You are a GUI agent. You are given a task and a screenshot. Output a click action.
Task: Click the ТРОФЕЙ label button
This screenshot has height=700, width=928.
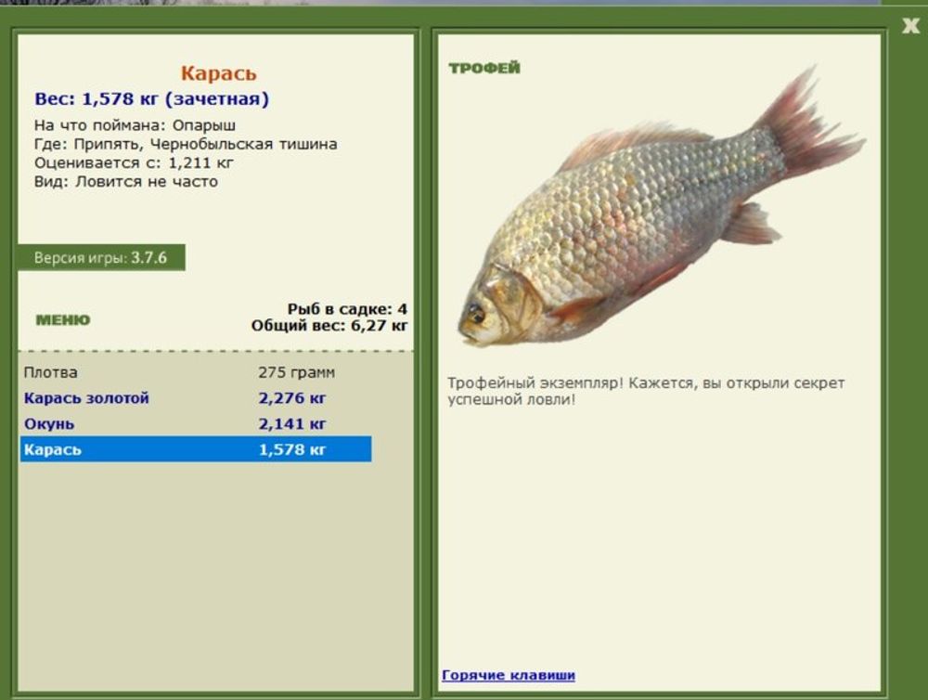[484, 68]
